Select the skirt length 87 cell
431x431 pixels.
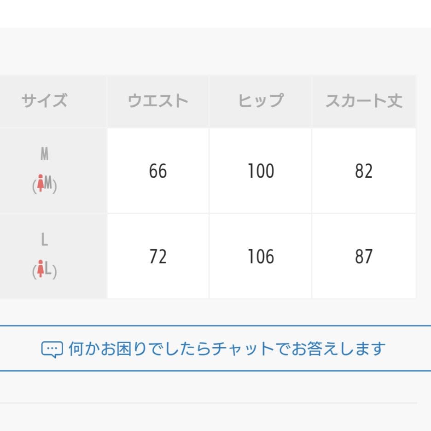(364, 256)
